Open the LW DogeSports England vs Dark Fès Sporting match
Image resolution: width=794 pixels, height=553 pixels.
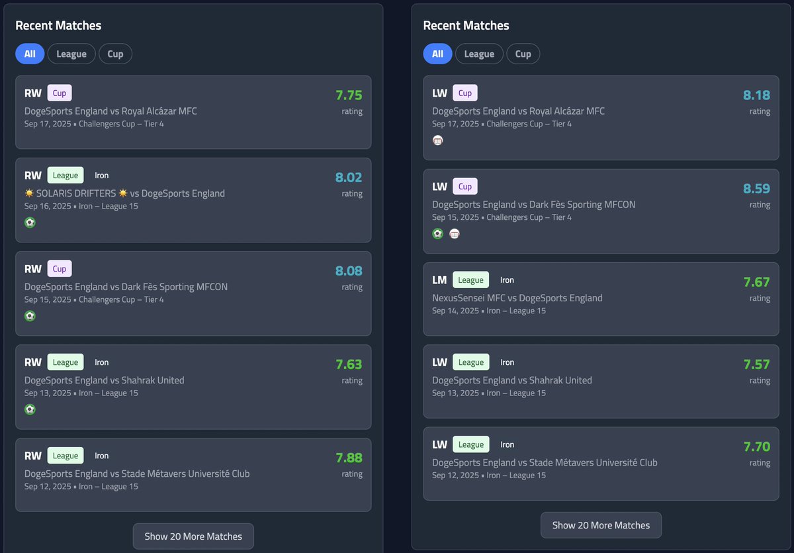601,211
